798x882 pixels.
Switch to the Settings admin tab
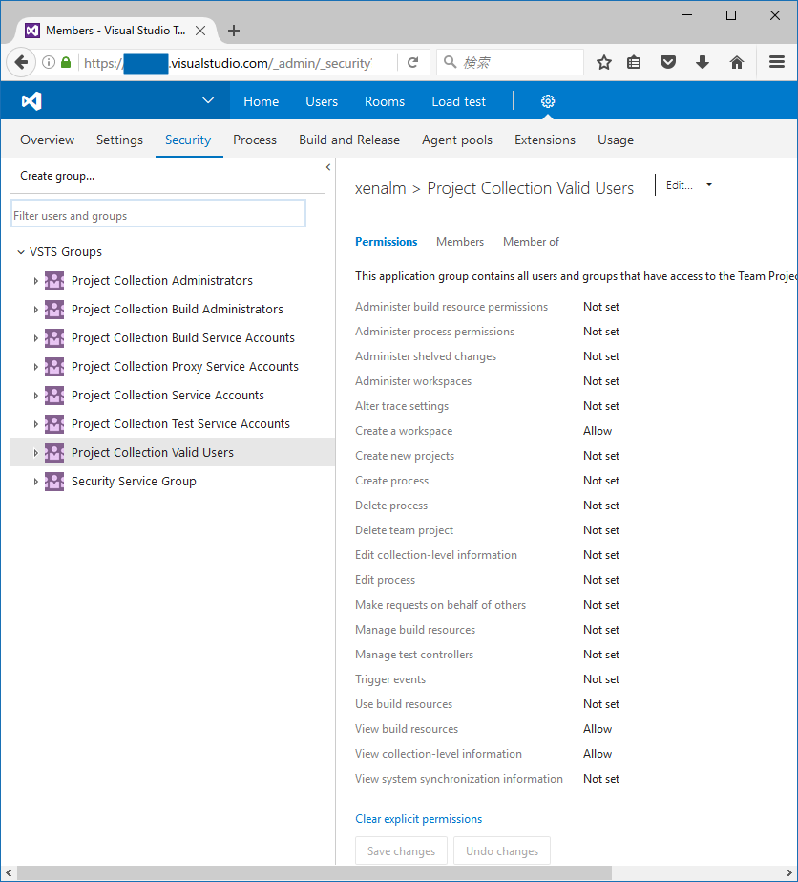[x=119, y=140]
